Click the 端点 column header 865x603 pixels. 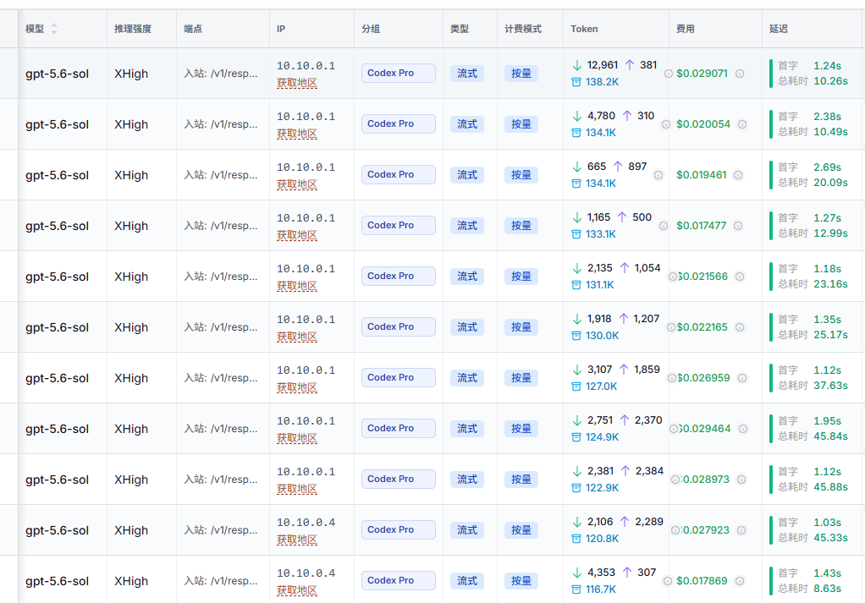[192, 29]
